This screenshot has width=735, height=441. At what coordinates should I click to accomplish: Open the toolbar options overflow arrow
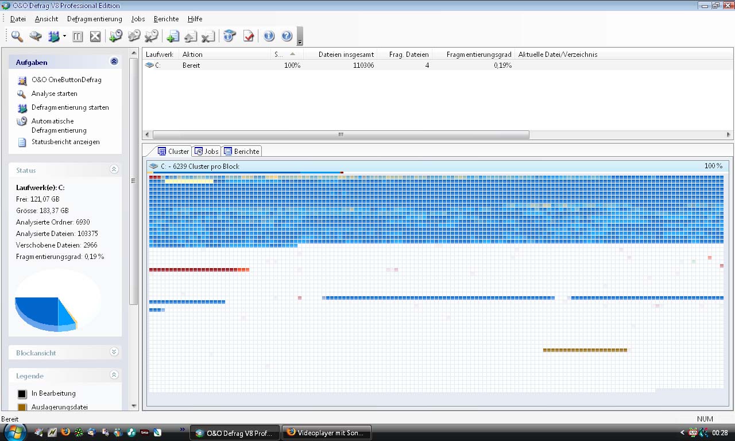[x=300, y=37]
